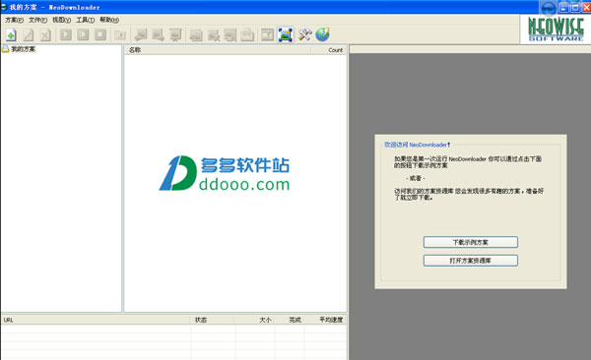Screen dimensions: 591x360
Task: Click the grayed stop square icon
Action: coord(100,34)
